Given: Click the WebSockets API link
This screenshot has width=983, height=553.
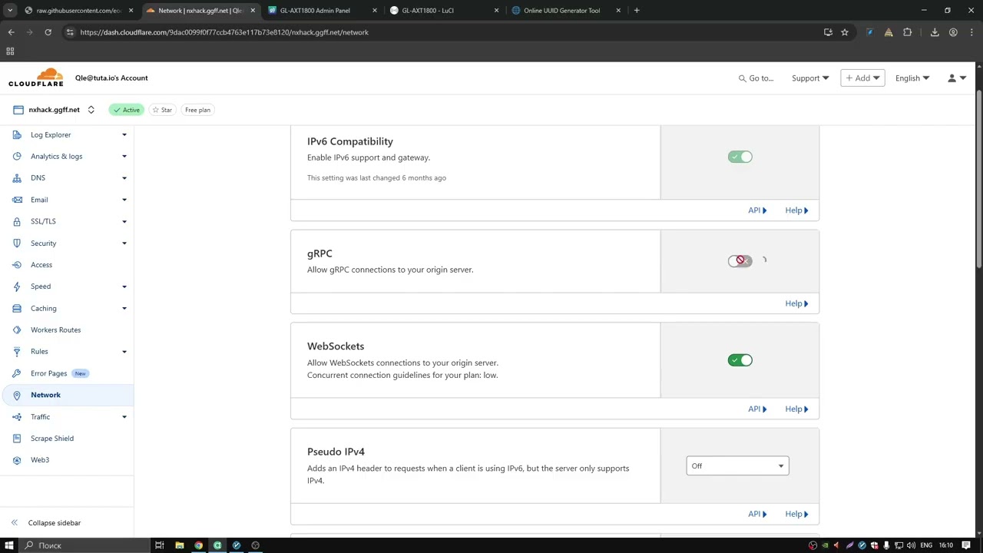Looking at the screenshot, I should (x=757, y=409).
